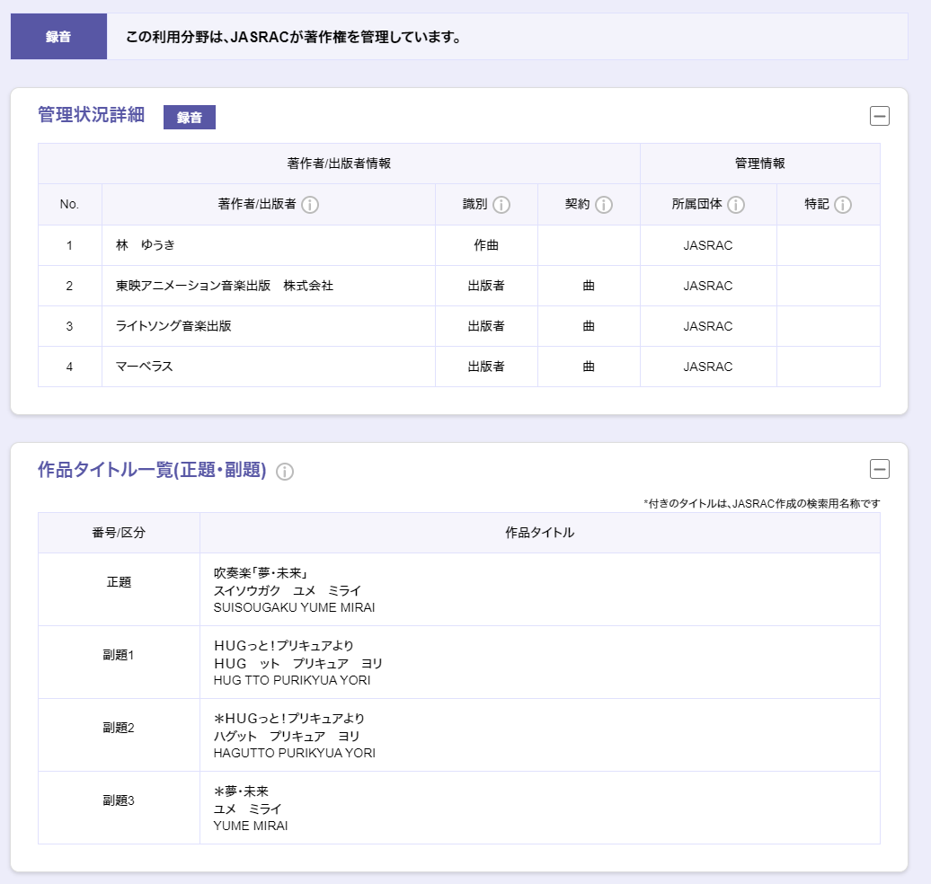
Task: Click the 副題2 label
Action: pyautogui.click(x=119, y=728)
